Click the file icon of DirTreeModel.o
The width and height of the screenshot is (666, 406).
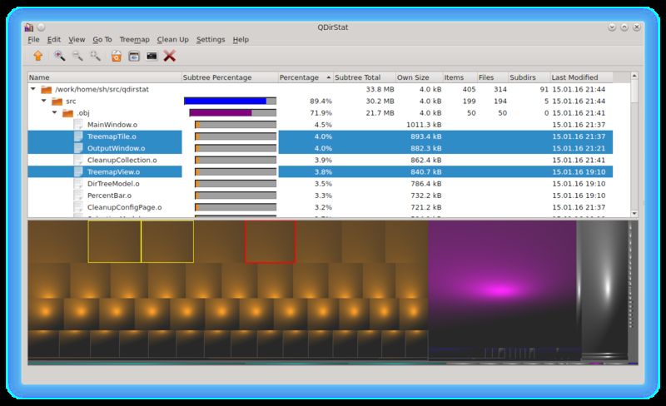[78, 184]
